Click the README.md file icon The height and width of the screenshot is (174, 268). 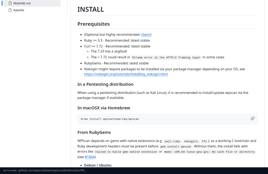(10, 3)
